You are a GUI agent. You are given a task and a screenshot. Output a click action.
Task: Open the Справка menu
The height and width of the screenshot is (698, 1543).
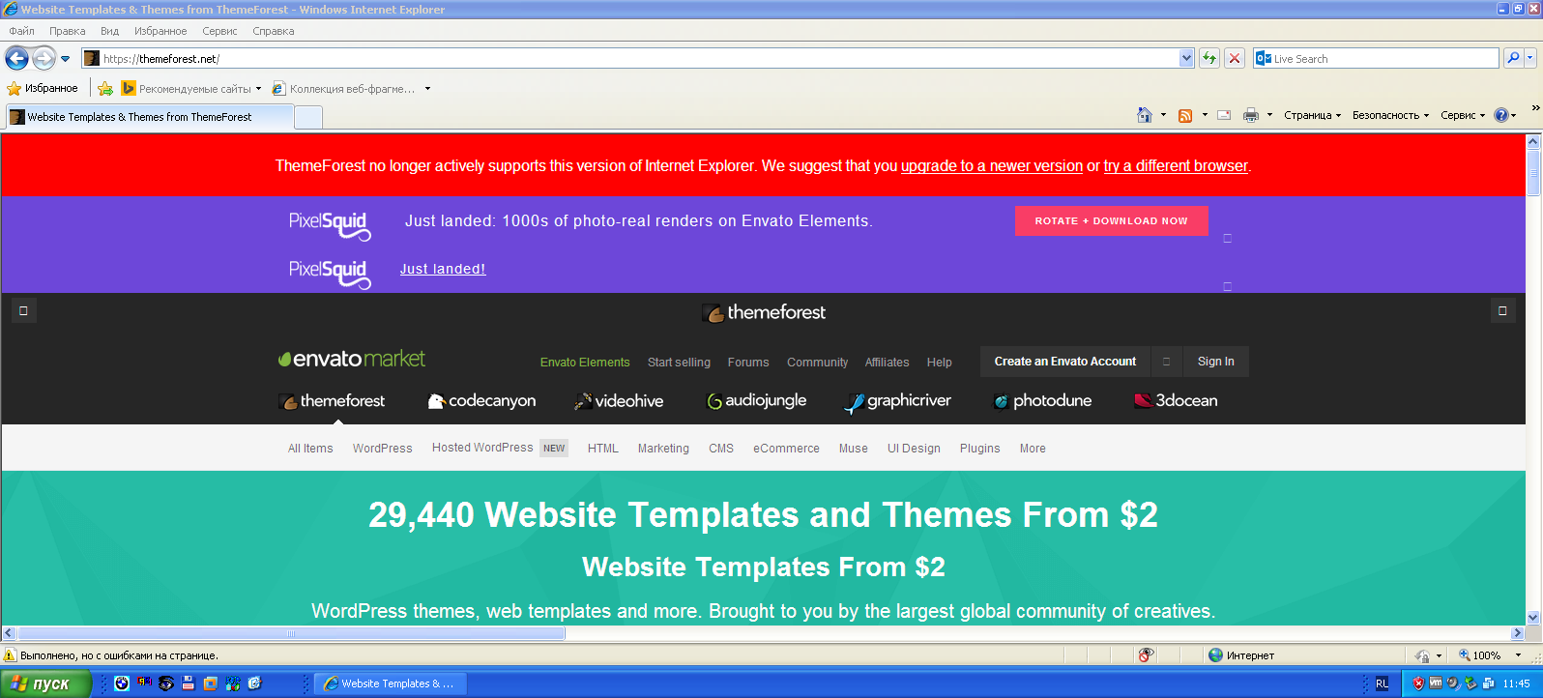(x=273, y=31)
